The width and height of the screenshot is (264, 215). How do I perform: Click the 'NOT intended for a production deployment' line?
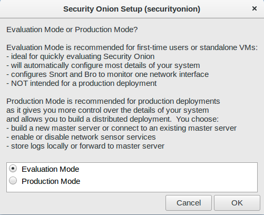click(82, 83)
